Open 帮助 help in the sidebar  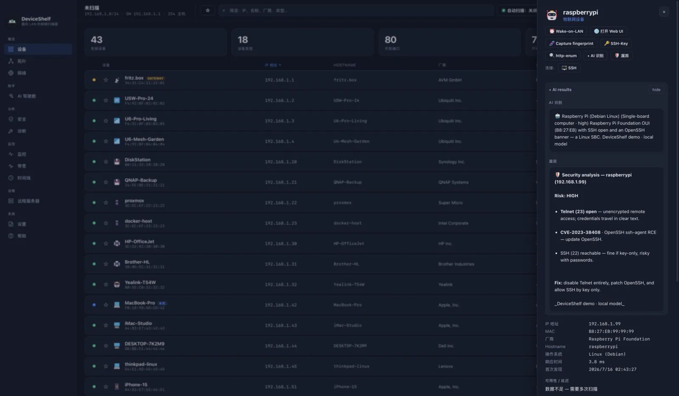pos(38,236)
